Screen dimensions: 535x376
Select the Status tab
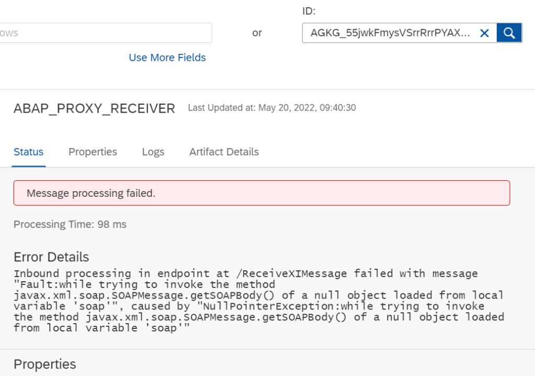29,152
